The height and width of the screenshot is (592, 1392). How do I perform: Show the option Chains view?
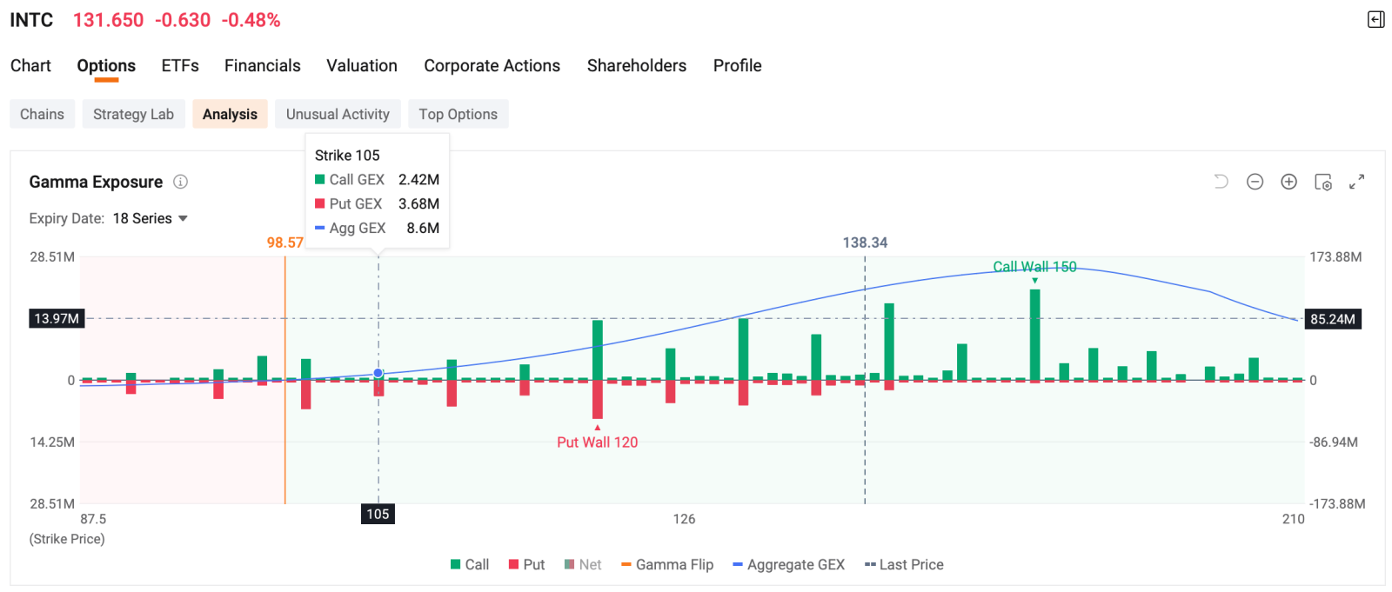click(x=42, y=114)
